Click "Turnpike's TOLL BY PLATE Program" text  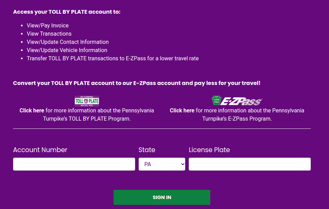click(x=87, y=119)
